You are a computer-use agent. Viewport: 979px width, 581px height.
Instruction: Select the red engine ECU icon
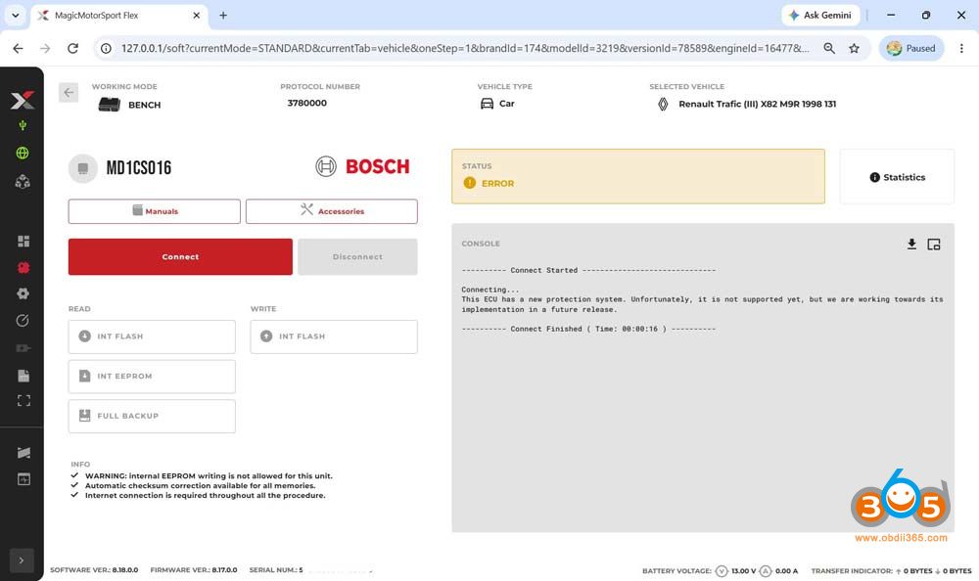pos(23,268)
